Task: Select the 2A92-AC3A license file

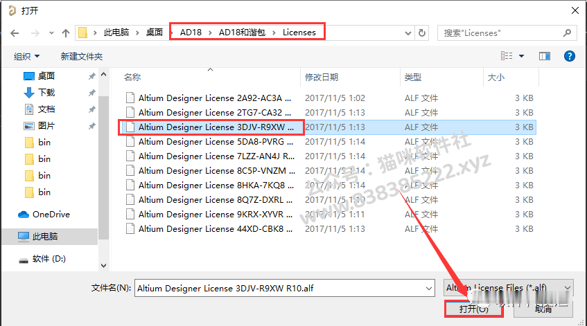Action: (x=215, y=98)
